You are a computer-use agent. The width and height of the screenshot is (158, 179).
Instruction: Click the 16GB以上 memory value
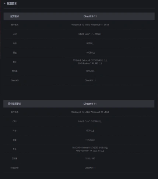click(90, 131)
